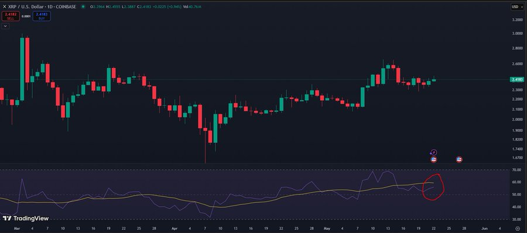The height and width of the screenshot is (233, 527).
Task: Open symbol search via XRP / U.S. Dollar title
Action: point(42,6)
